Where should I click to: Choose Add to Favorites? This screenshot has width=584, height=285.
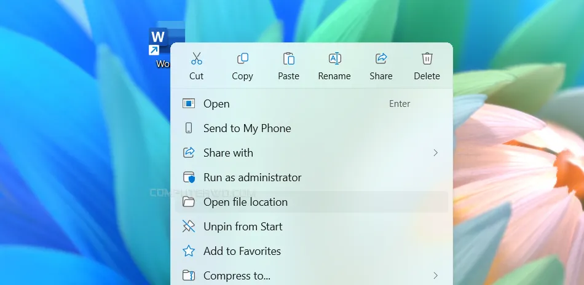[312, 251]
